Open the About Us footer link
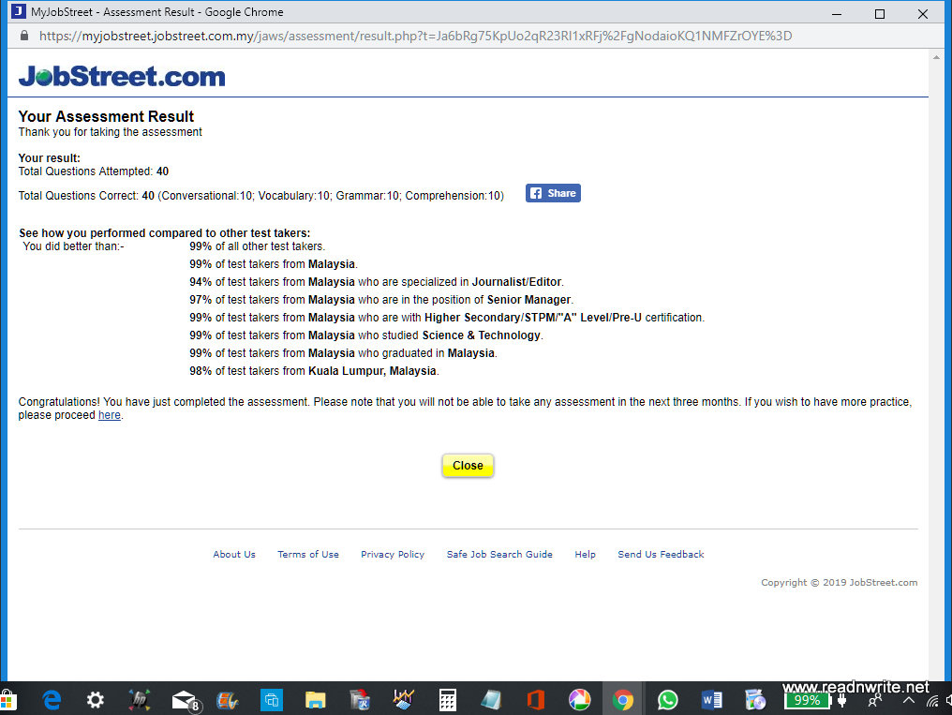This screenshot has height=715, width=952. click(x=233, y=554)
